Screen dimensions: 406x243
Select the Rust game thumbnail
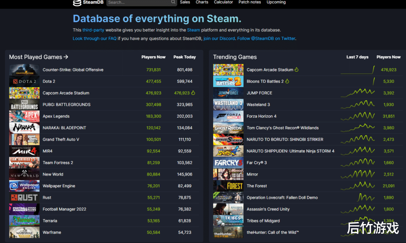(24, 197)
